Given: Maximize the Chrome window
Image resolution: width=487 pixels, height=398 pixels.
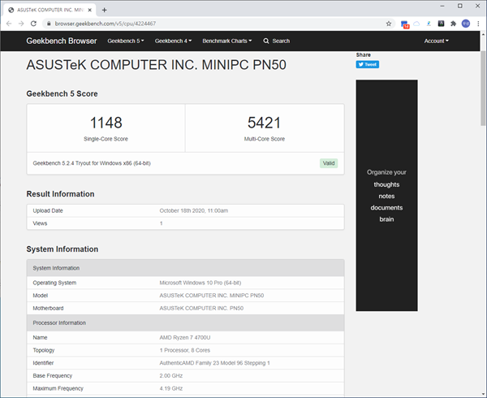Looking at the screenshot, I should (x=460, y=6).
